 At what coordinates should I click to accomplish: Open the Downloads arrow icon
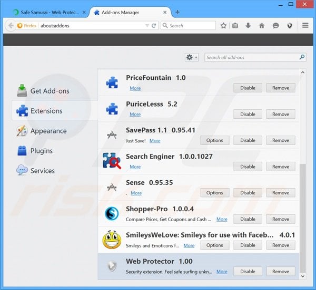(x=248, y=26)
